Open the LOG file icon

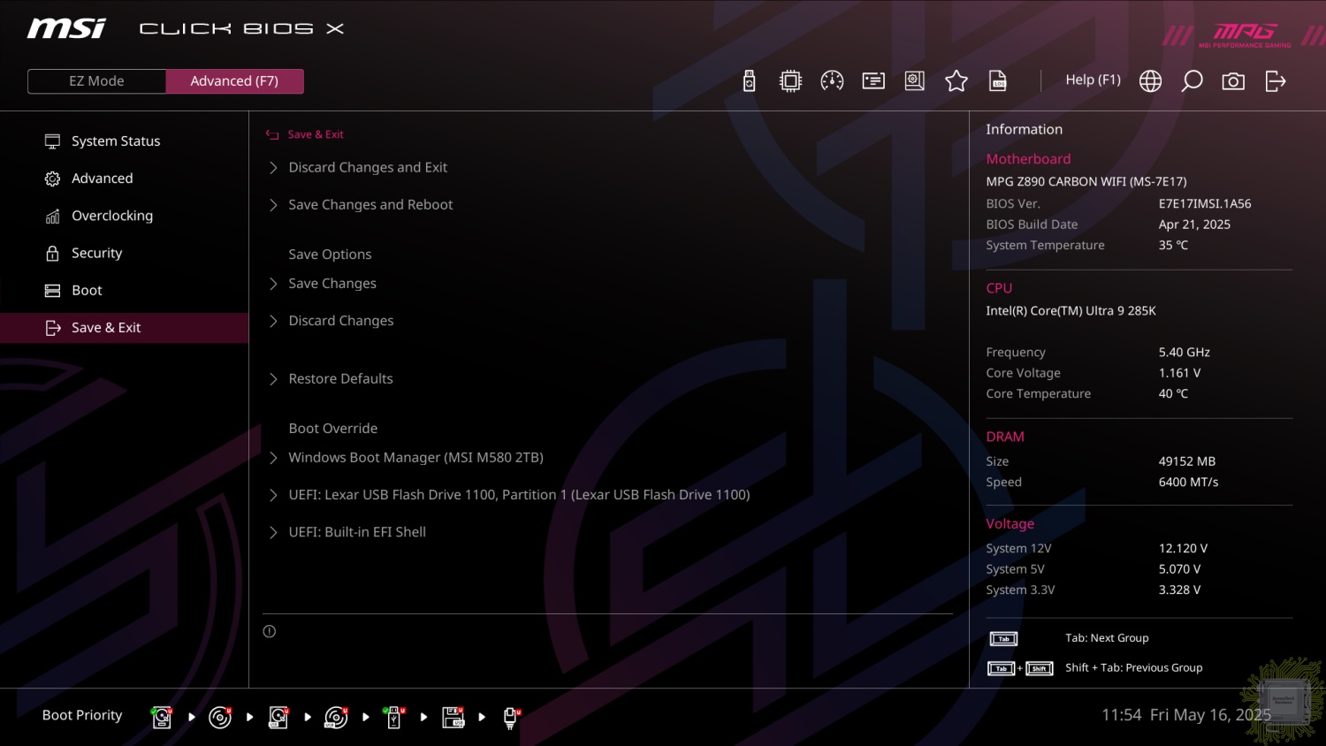[998, 81]
